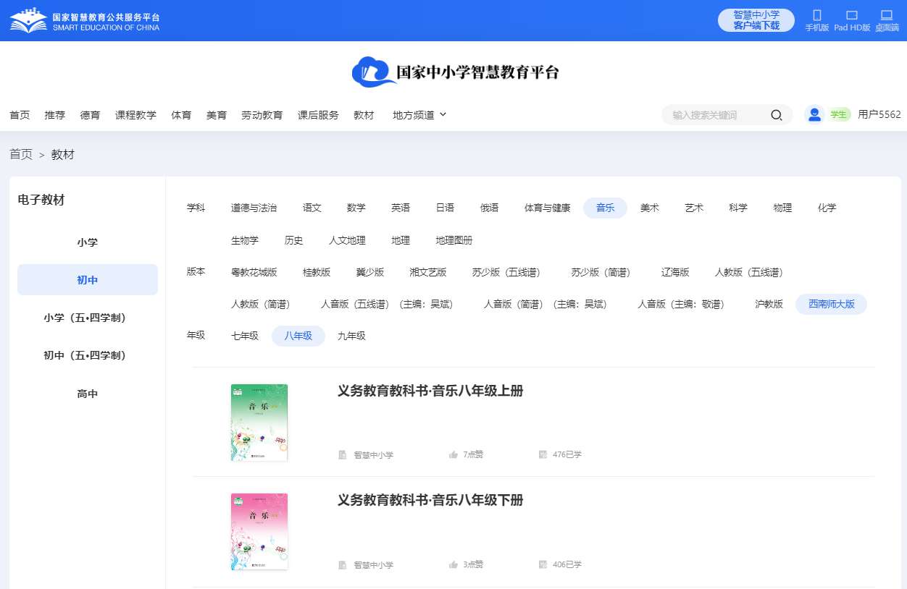
Task: Open the 推荐 navigation item
Action: [54, 115]
